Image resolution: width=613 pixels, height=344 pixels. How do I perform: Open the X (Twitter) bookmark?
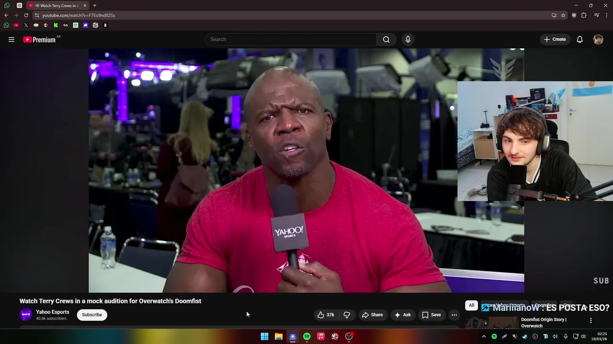click(26, 25)
